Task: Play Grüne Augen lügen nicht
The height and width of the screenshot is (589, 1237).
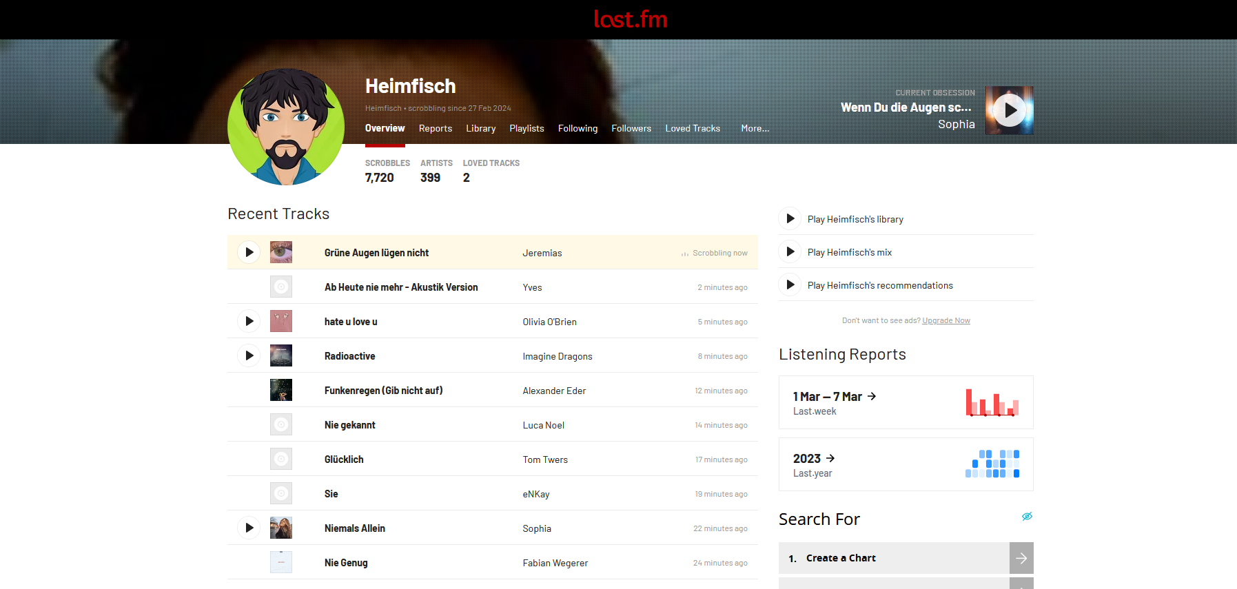Action: click(249, 252)
